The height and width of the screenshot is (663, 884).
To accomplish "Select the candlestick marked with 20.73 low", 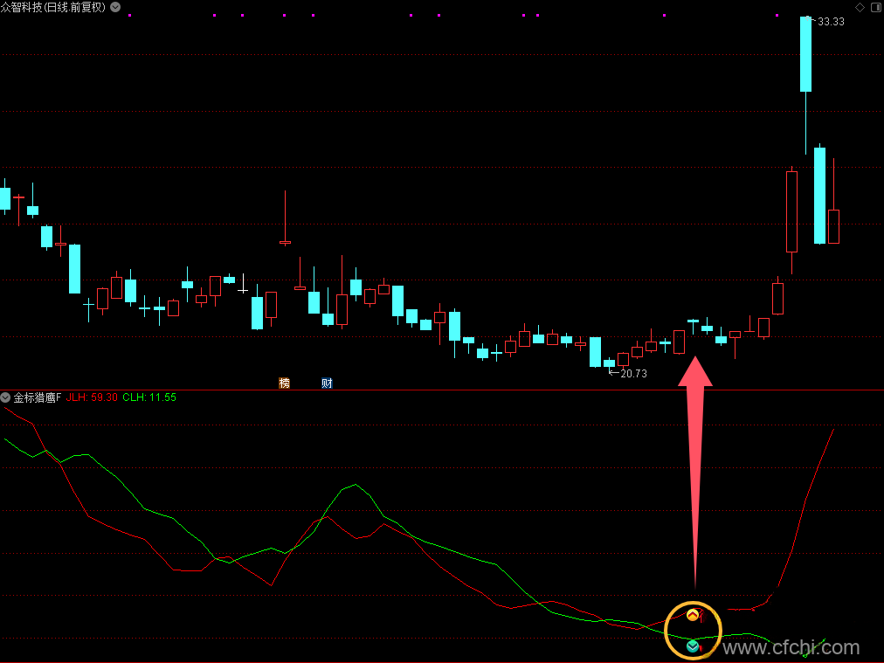I will pos(610,363).
